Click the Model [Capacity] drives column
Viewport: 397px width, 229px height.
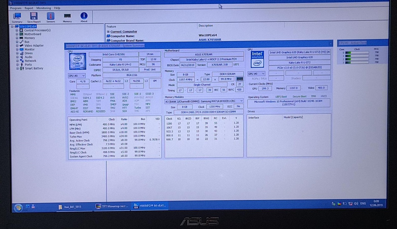pos(293,117)
